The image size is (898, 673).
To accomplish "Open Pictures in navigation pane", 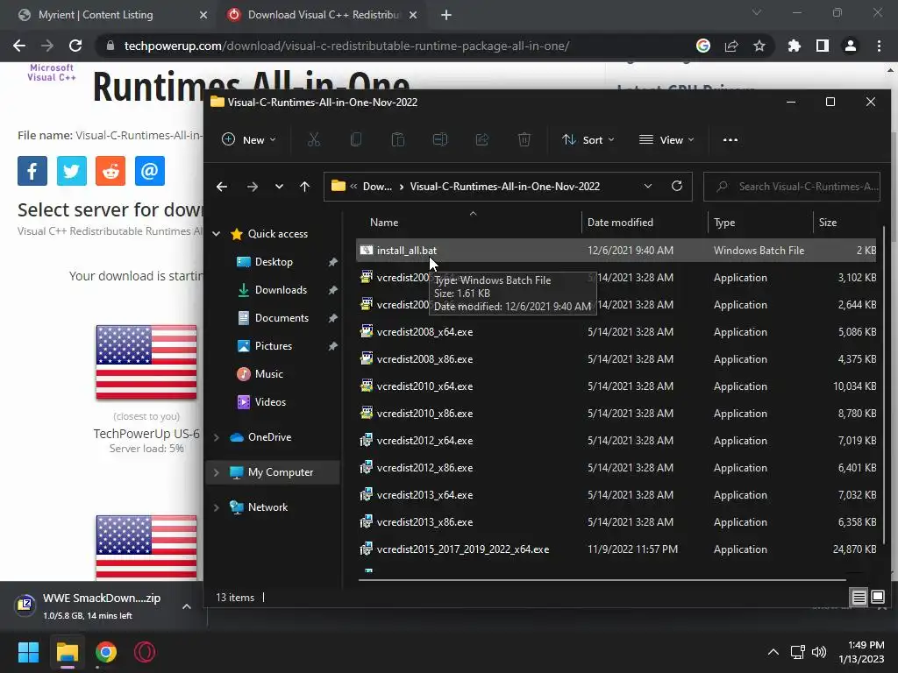I will [274, 345].
